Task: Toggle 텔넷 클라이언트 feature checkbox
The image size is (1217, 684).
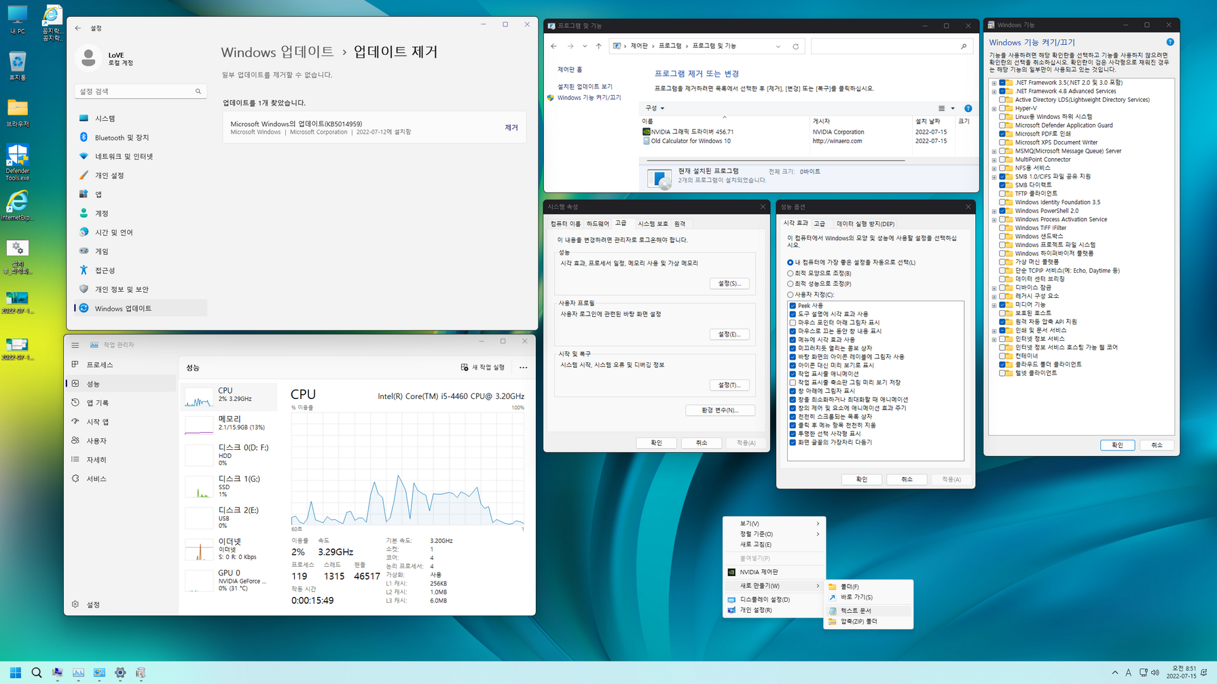Action: tap(1002, 373)
